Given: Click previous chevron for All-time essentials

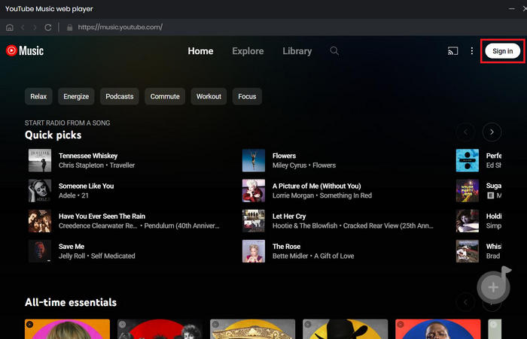Looking at the screenshot, I should (x=465, y=302).
